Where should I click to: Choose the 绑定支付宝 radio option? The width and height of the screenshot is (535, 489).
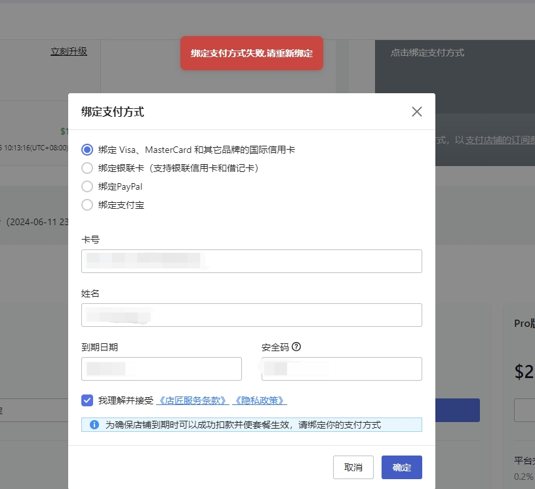[x=87, y=205]
